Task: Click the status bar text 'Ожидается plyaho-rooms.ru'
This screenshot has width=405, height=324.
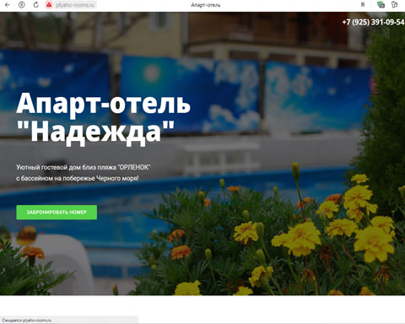Action: (x=27, y=321)
